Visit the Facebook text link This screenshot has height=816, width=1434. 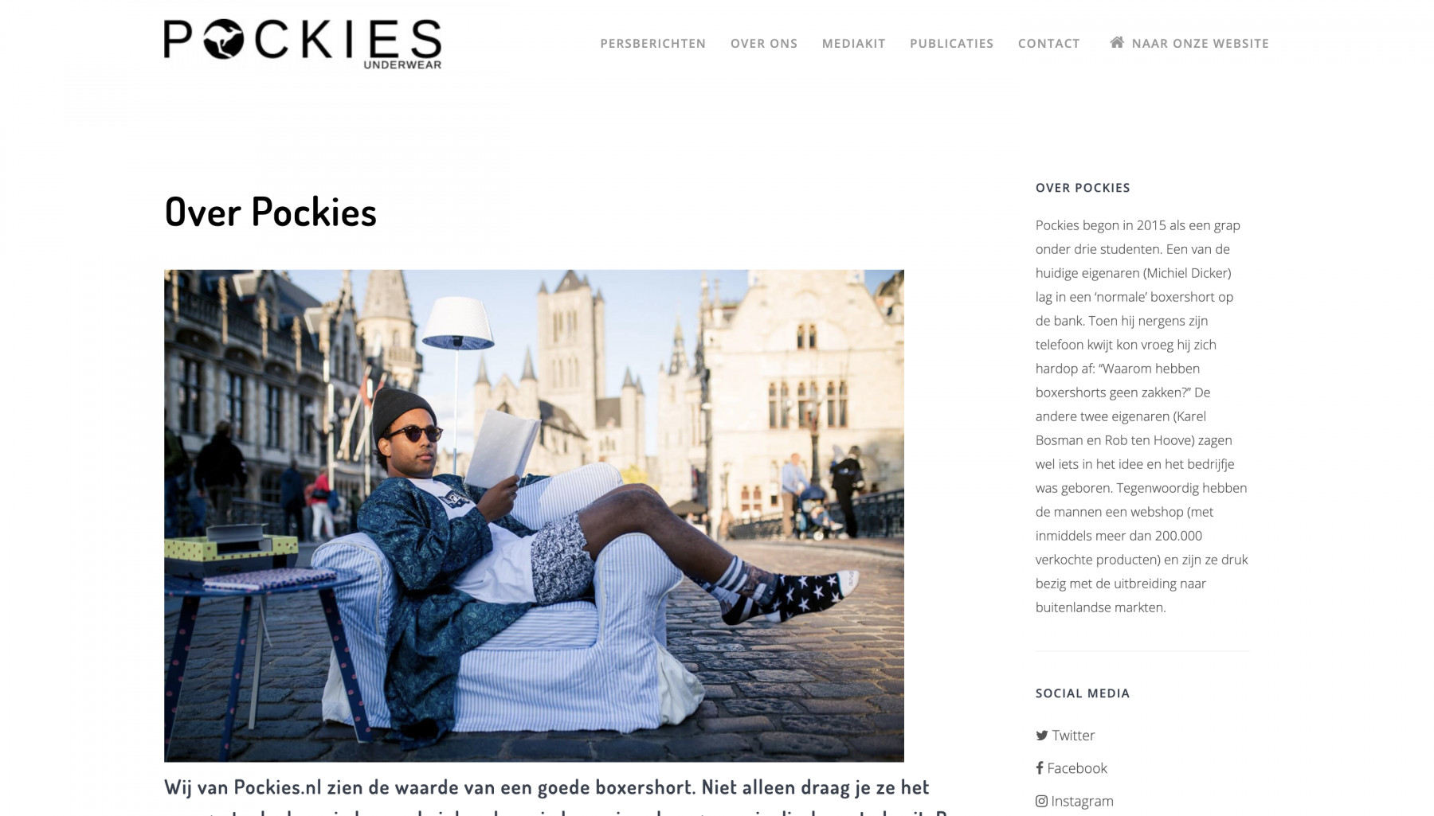tap(1077, 768)
